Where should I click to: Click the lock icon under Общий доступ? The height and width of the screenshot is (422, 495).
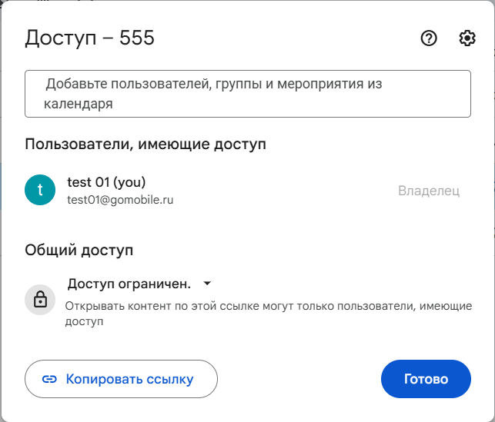click(x=40, y=300)
